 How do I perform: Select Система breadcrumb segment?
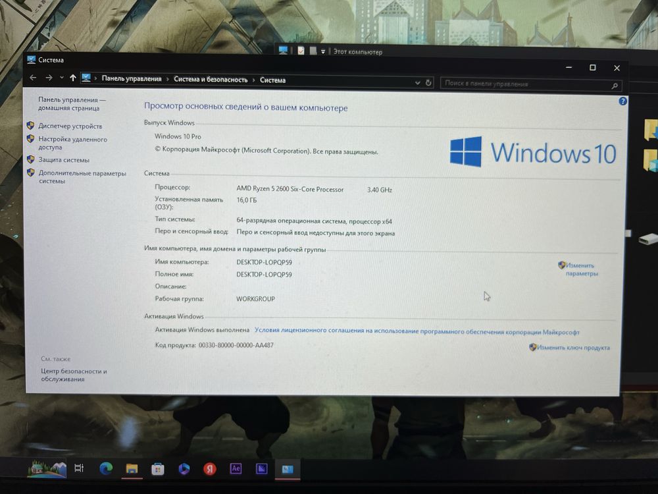[x=273, y=80]
